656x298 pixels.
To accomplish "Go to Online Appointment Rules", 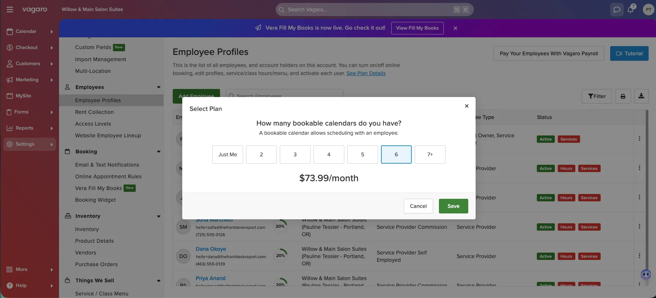I will (x=109, y=176).
